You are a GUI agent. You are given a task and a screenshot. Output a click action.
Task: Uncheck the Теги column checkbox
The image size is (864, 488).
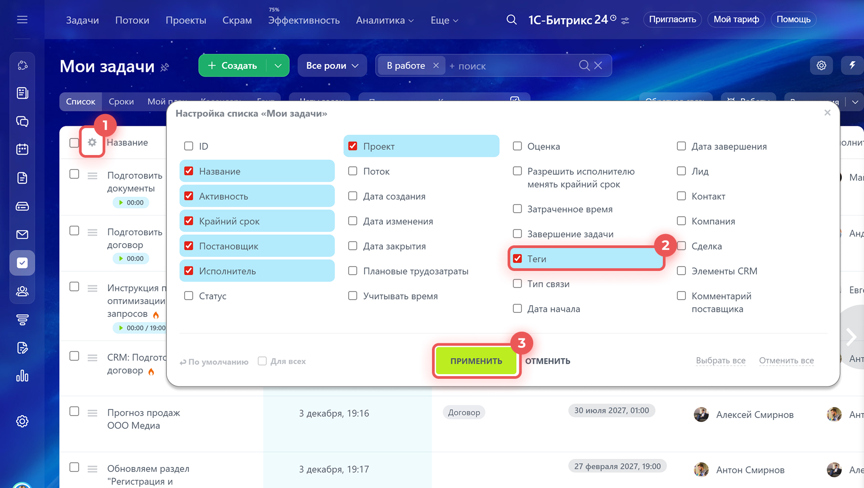tap(517, 259)
